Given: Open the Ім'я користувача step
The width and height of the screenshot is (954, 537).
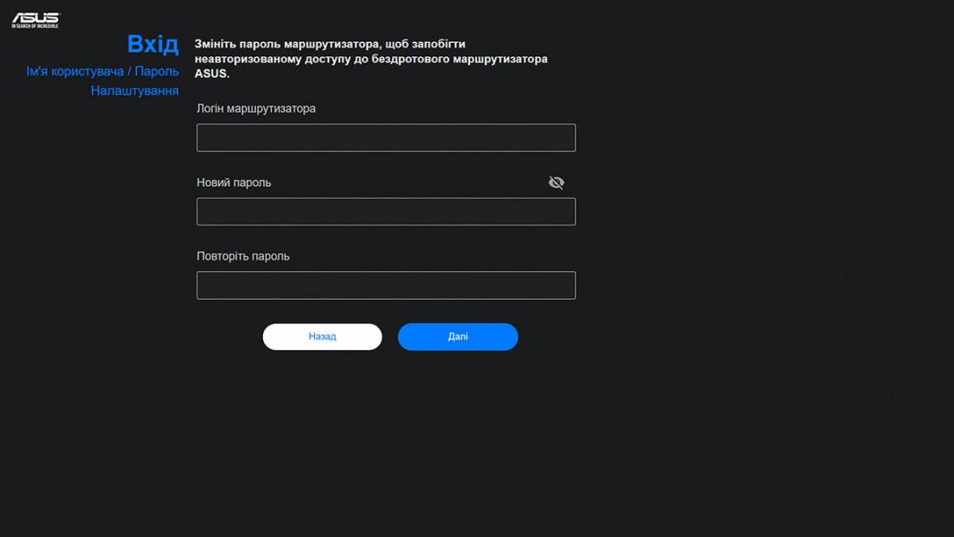Looking at the screenshot, I should tap(75, 72).
